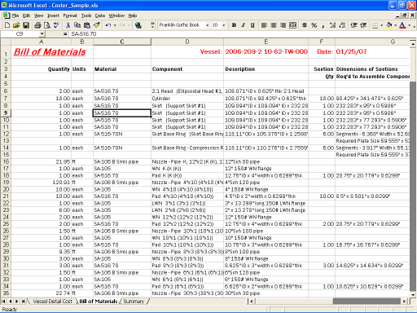The height and width of the screenshot is (313, 417).
Task: Toggle italic formatting
Action: coord(244,25)
